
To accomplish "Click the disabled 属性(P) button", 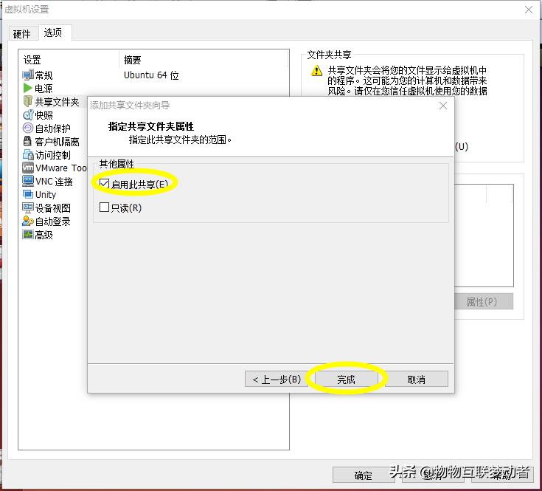I will [x=483, y=302].
